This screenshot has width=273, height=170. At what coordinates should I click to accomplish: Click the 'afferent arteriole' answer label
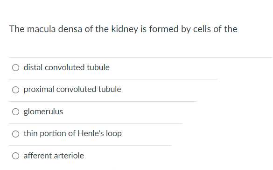[54, 156]
